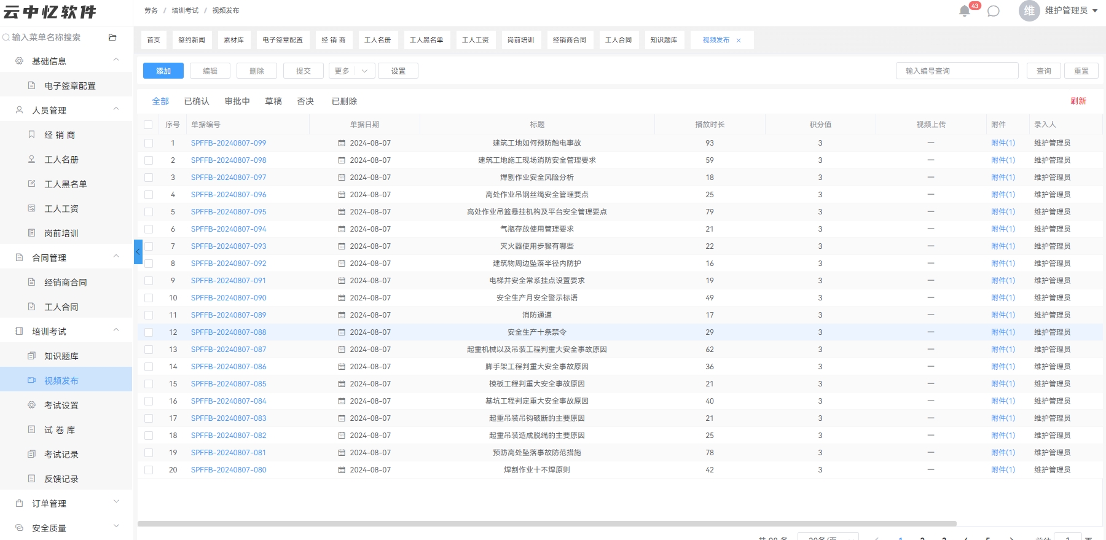Image resolution: width=1106 pixels, height=540 pixels.
Task: Check the row SPFFB-20240807-080 checkbox
Action: tap(148, 470)
